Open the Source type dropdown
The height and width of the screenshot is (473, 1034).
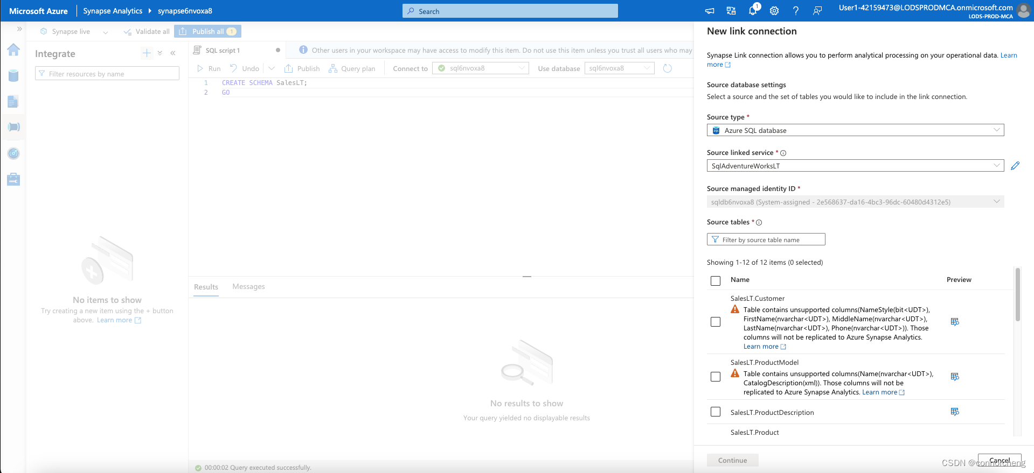click(x=855, y=130)
